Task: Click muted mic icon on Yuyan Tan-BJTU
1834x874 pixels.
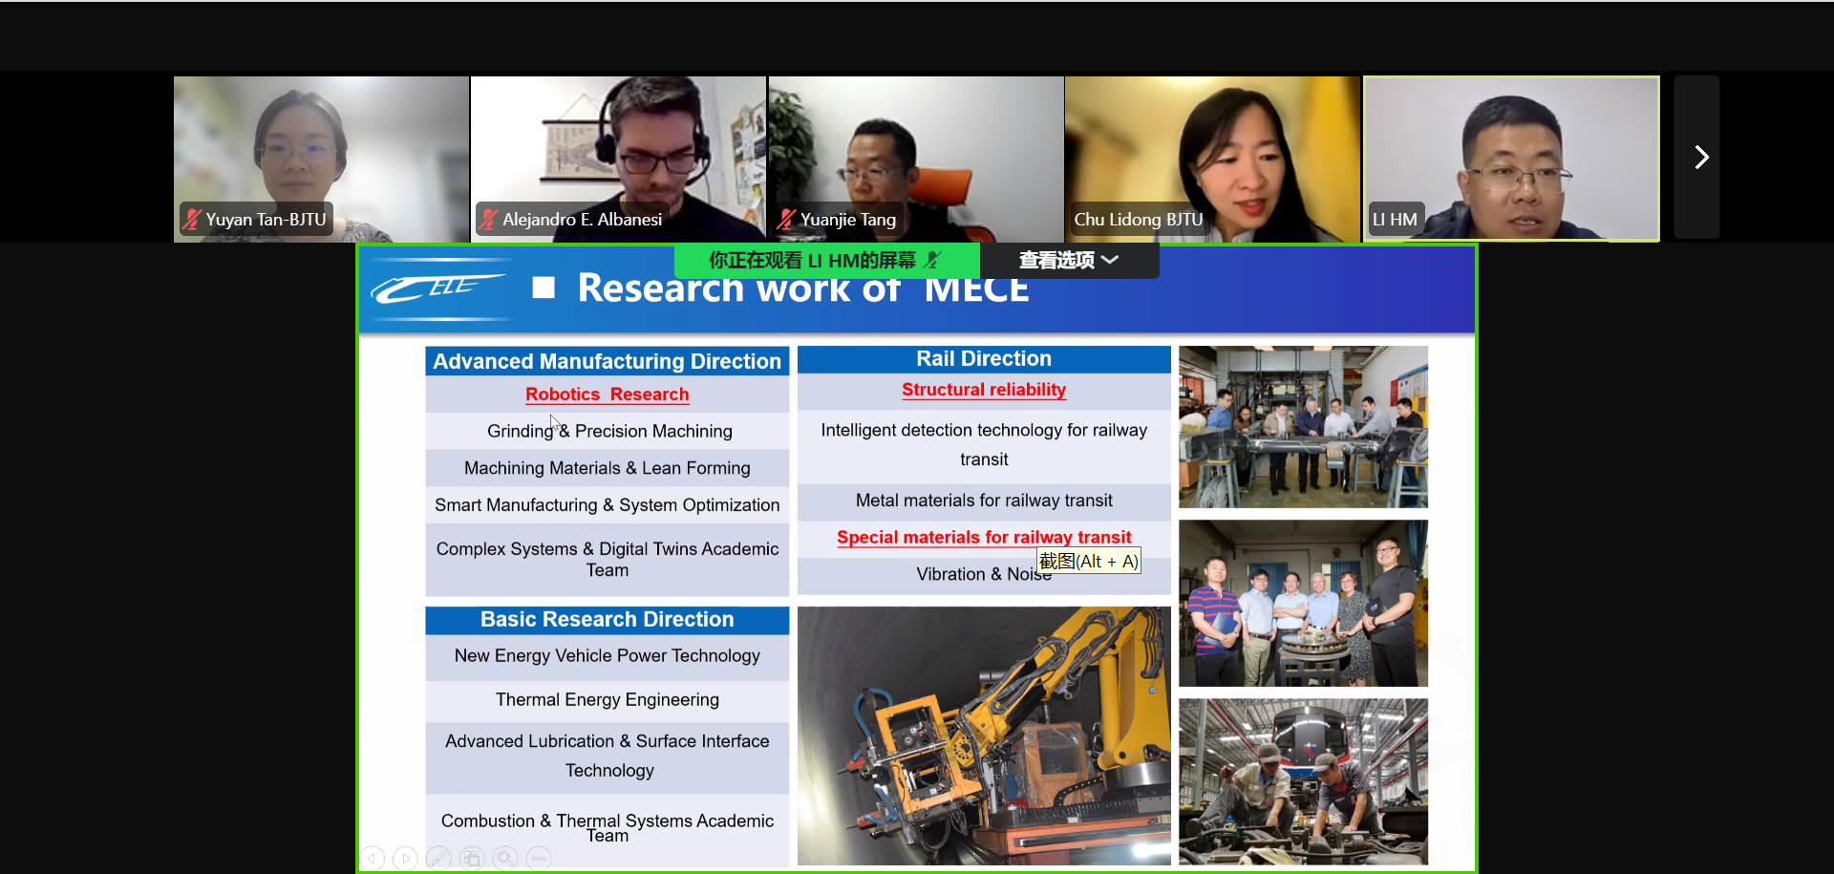Action: (x=192, y=220)
